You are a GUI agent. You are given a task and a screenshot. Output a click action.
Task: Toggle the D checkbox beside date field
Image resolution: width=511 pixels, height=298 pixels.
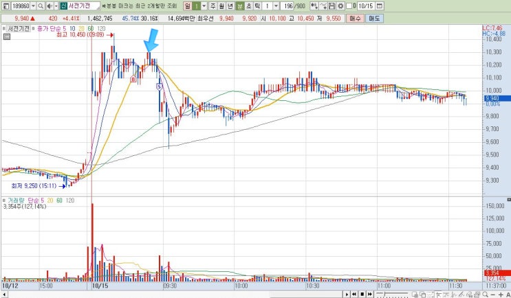click(349, 6)
